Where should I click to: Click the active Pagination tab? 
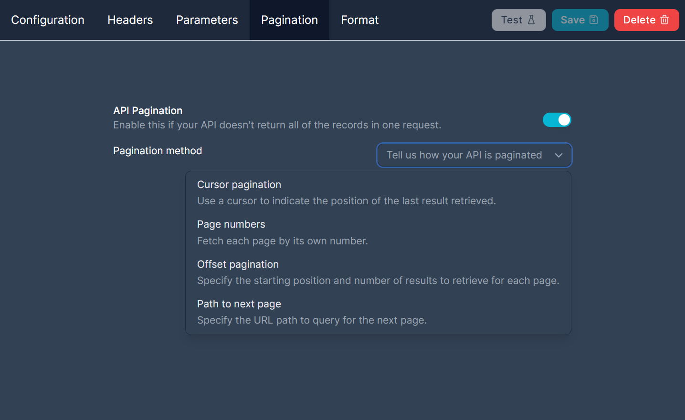289,20
